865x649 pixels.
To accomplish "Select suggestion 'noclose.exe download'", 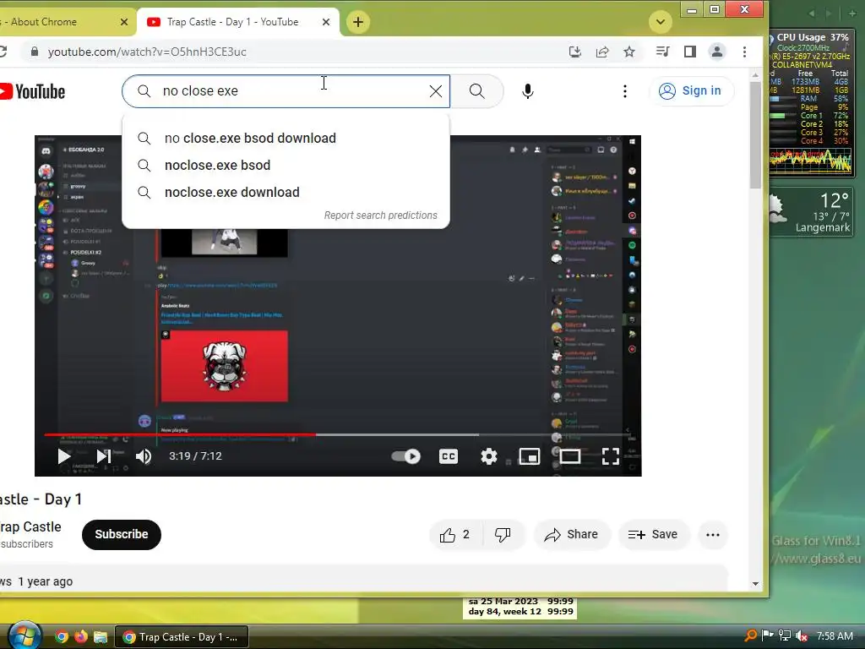I will [286, 192].
